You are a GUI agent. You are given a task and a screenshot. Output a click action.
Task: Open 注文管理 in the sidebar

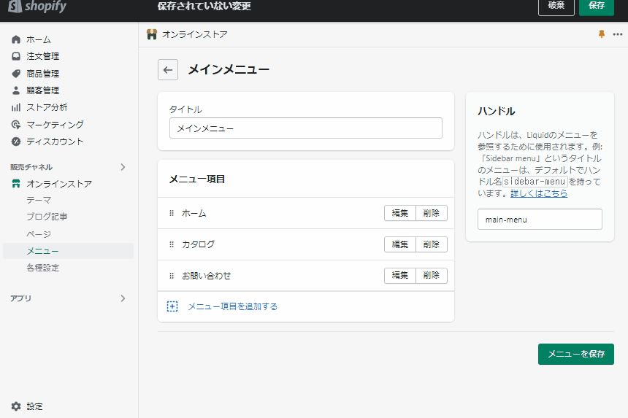[x=43, y=56]
